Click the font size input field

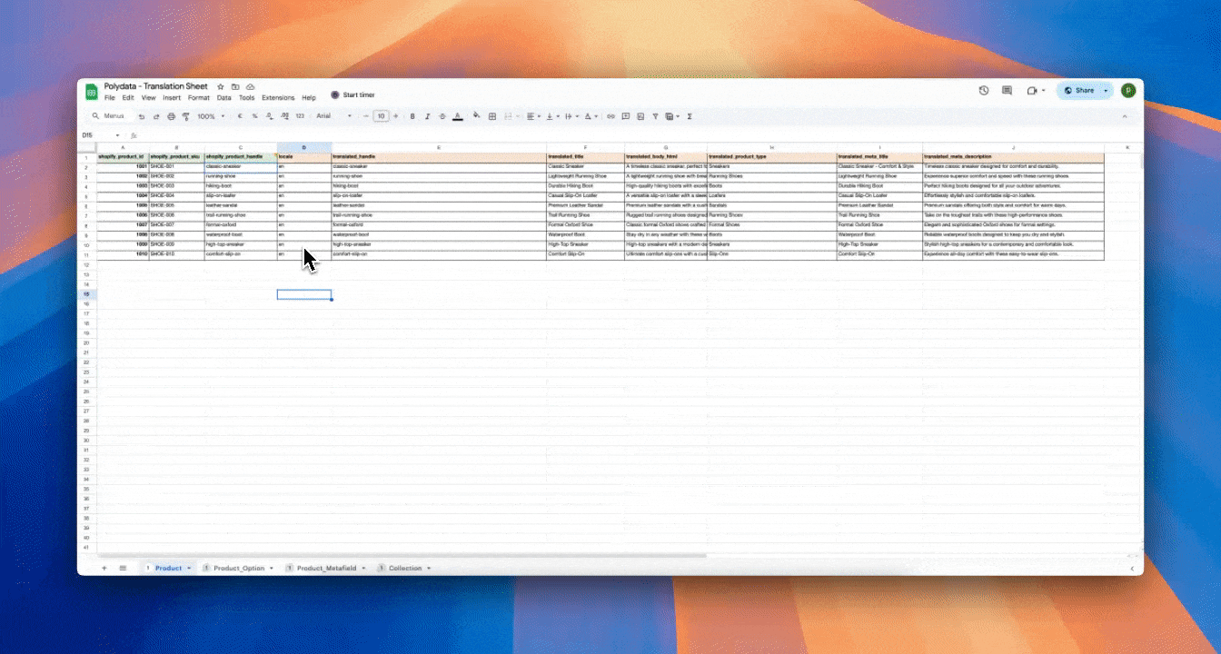tap(382, 116)
